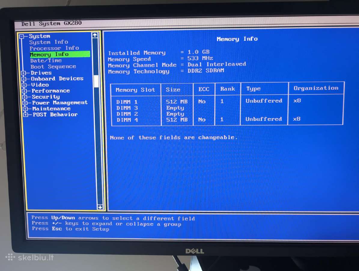Open the Date/Time setting
Screen dimensions: 359x271
pos(46,61)
